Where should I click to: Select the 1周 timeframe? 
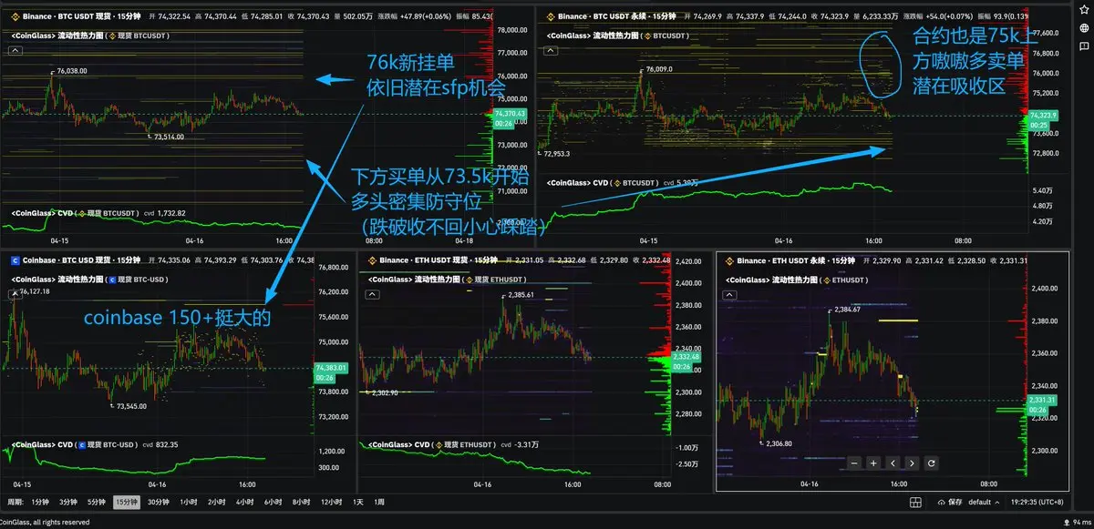pyautogui.click(x=378, y=502)
